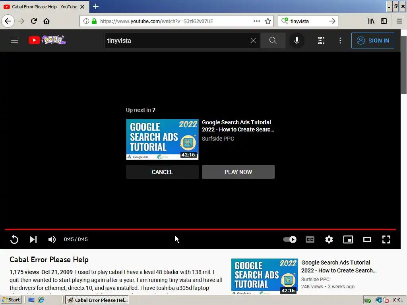
Task: Click the browser search field with tinyvista
Action: (x=308, y=21)
